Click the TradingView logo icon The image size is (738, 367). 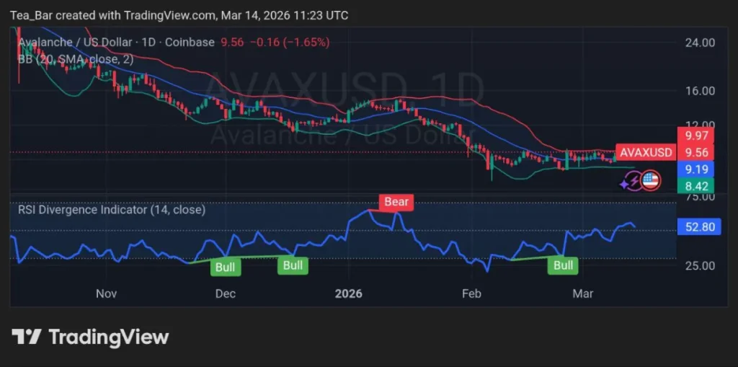[x=26, y=337]
